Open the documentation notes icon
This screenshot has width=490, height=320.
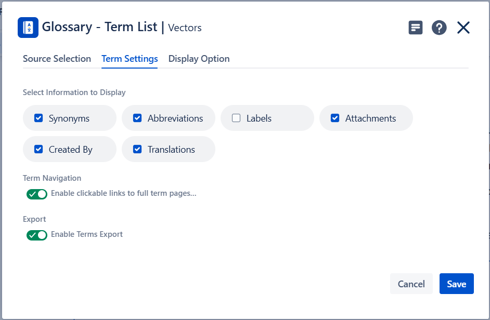[x=415, y=28]
